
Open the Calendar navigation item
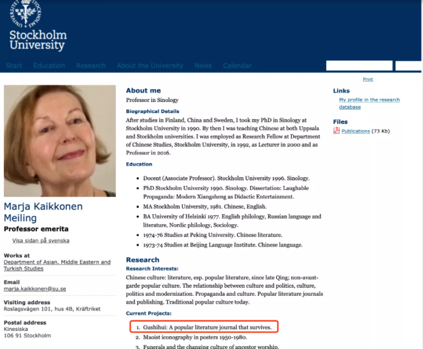click(x=238, y=66)
